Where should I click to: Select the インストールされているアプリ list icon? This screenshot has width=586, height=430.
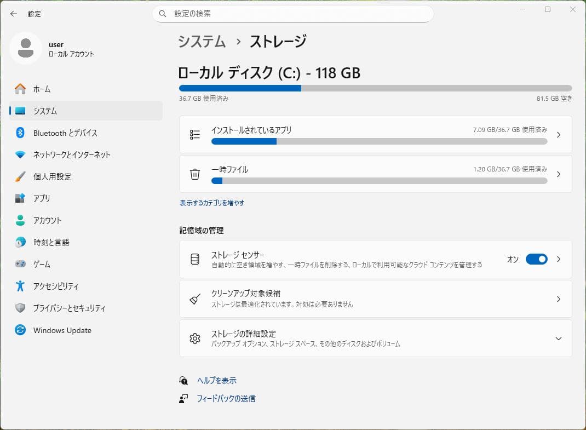(x=194, y=134)
